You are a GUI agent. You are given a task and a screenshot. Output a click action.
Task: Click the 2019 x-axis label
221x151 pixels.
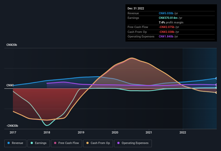point(81,132)
